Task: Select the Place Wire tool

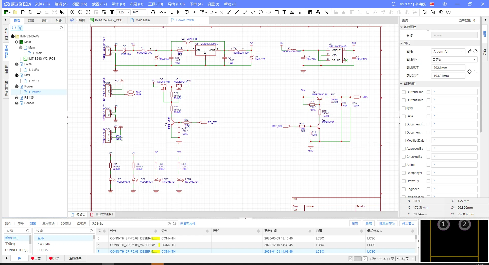Action: [x=171, y=12]
